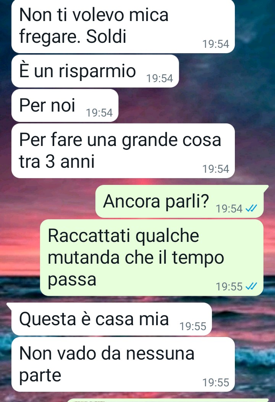
Task: Tap the sunset wallpaper beside 'Per noi'
Action: (x=195, y=105)
